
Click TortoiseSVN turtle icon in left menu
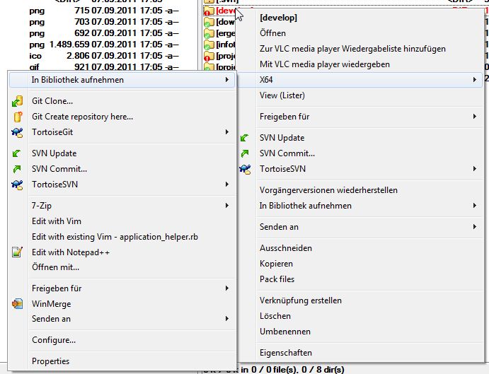[17, 185]
